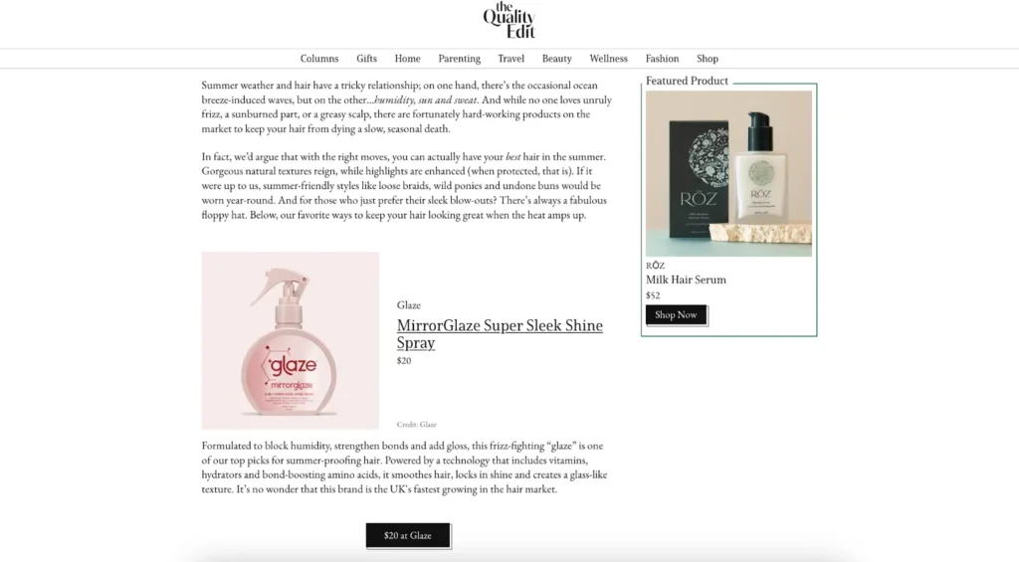Select Fashion in the navigation bar
The width and height of the screenshot is (1019, 562).
click(662, 59)
